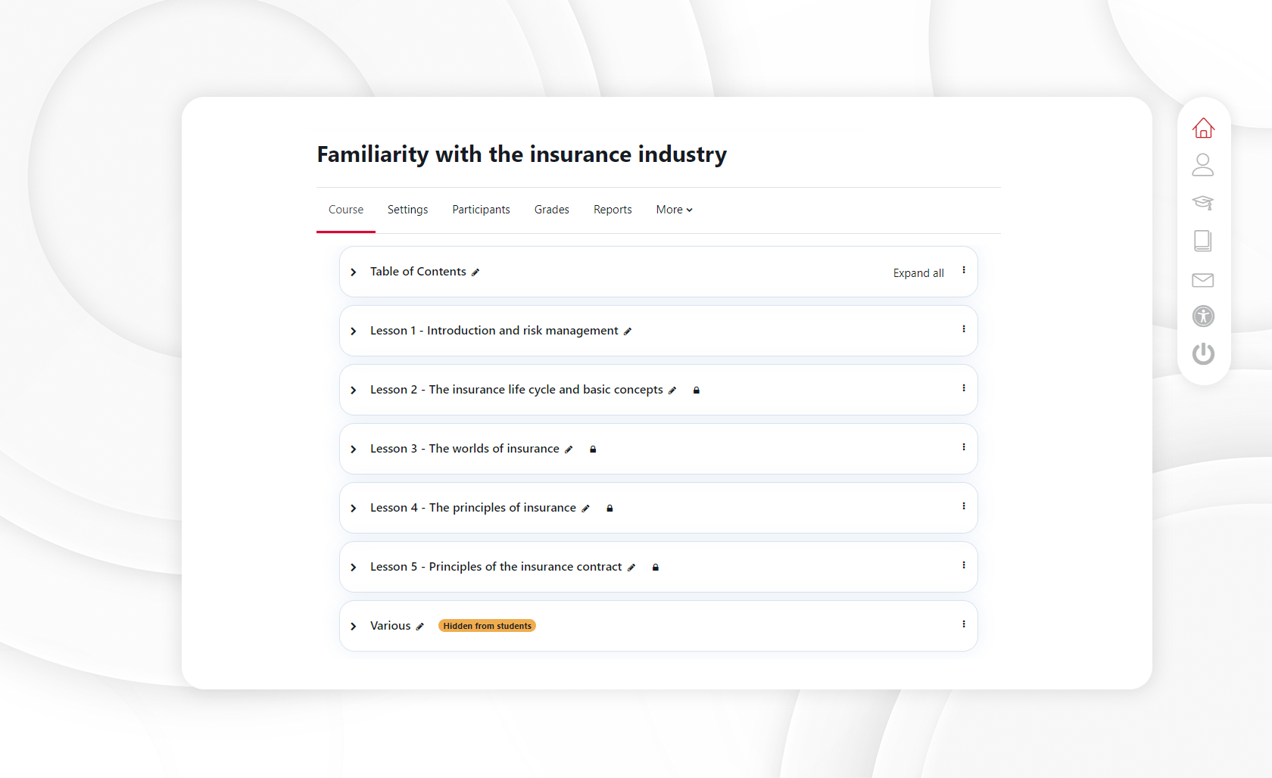
Task: Open the Lesson 5 three-dot actions menu
Action: coord(964,565)
